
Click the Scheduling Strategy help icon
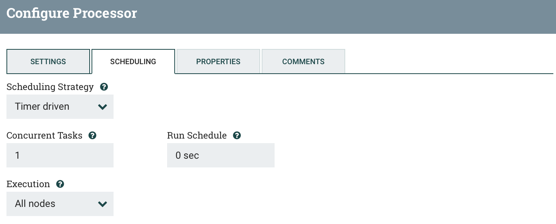[104, 87]
